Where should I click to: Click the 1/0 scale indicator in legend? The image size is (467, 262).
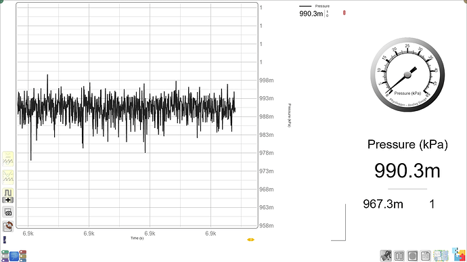pyautogui.click(x=327, y=14)
